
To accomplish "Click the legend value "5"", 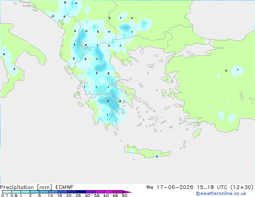I will [39, 195].
